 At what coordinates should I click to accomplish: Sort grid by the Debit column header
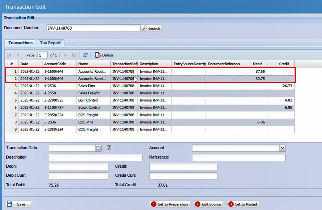(257, 64)
